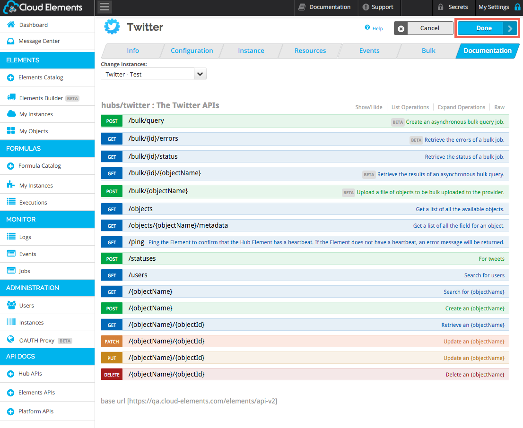Expand the DELETE /{objectName}/{objectId} operation
The width and height of the screenshot is (523, 428).
[305, 374]
